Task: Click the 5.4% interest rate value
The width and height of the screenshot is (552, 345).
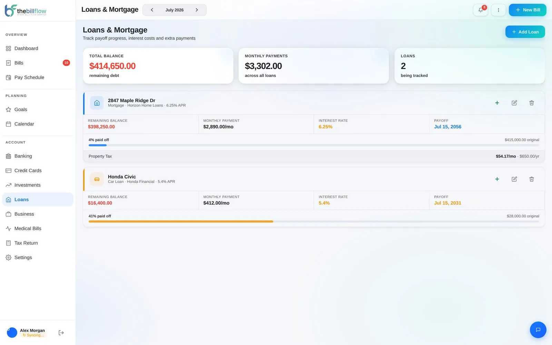Action: click(324, 203)
